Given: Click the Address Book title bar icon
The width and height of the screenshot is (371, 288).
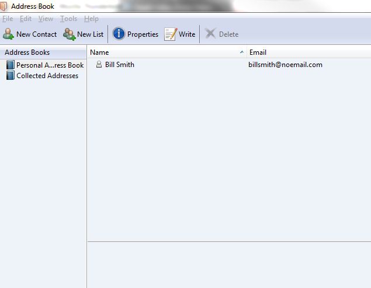Looking at the screenshot, I should (x=5, y=6).
